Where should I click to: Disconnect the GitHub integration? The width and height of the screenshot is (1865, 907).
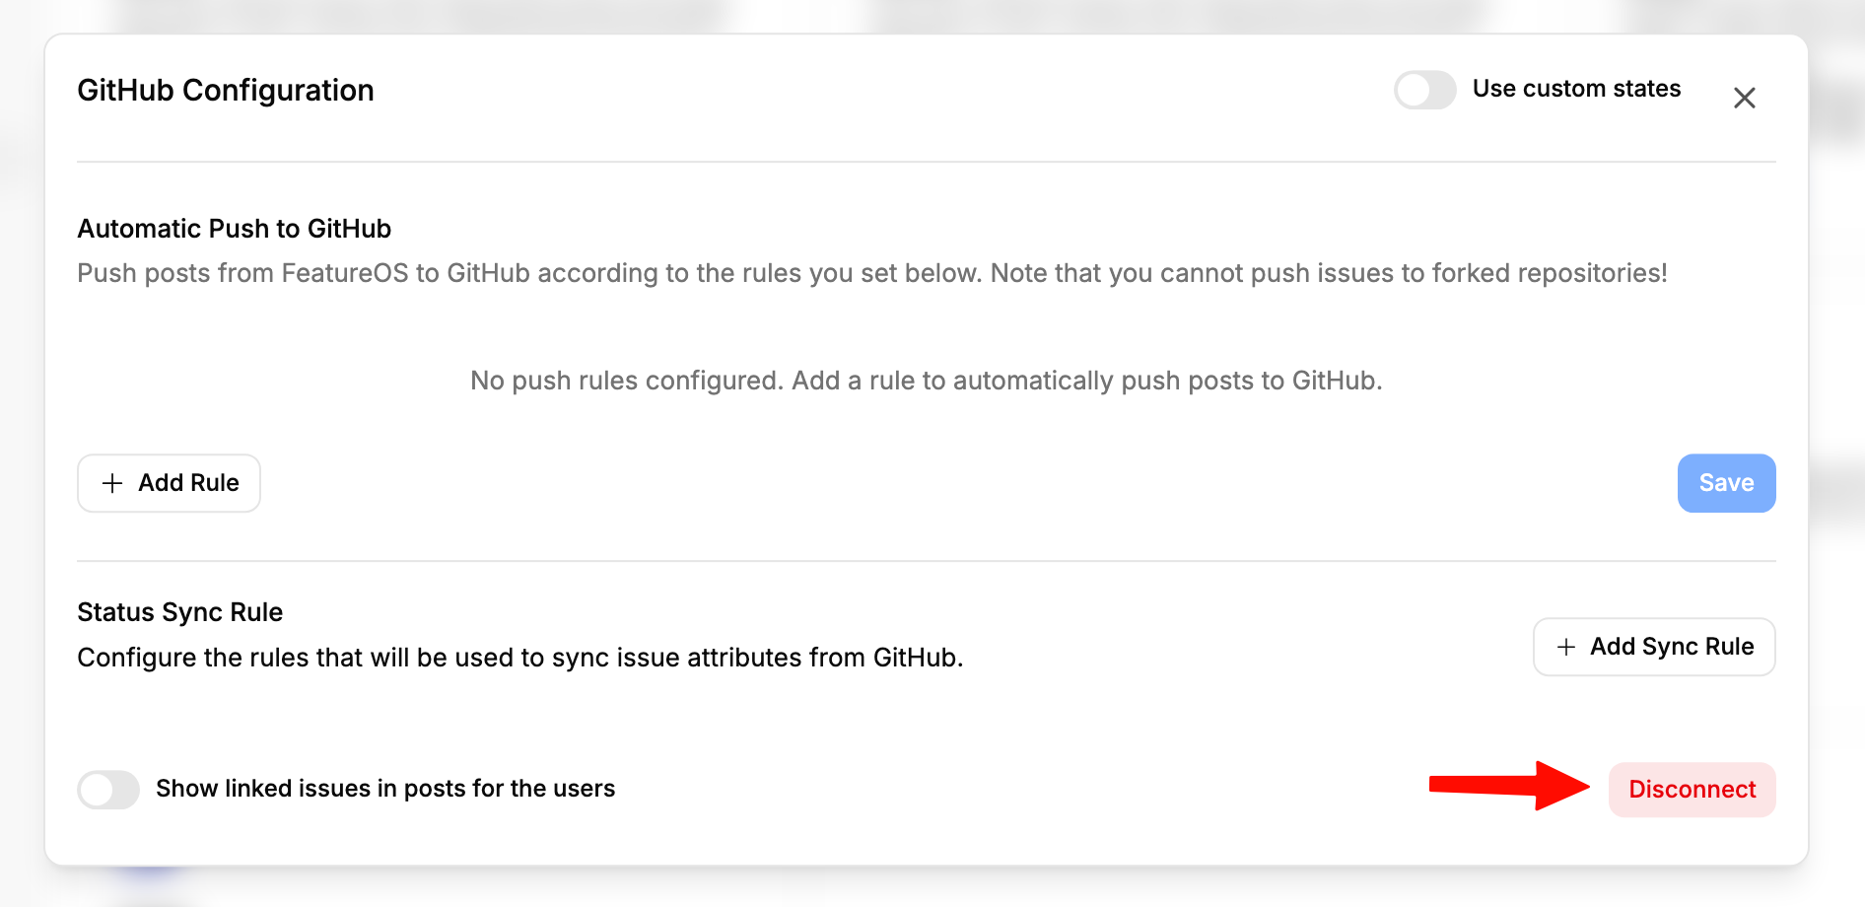tap(1692, 790)
